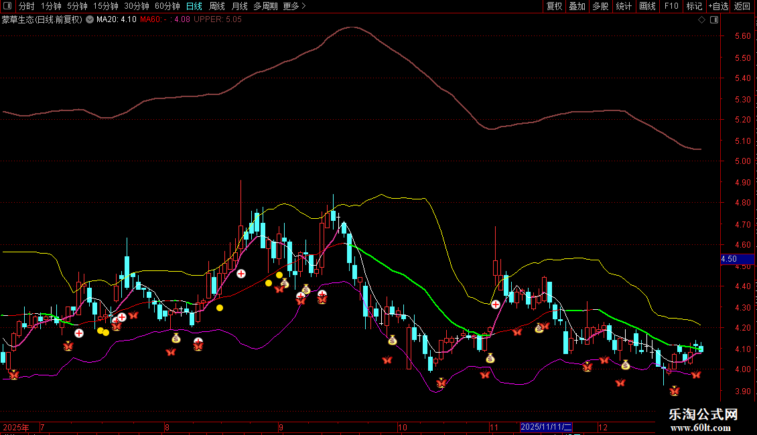Click the 返回 back button
The width and height of the screenshot is (757, 435).
[x=742, y=6]
